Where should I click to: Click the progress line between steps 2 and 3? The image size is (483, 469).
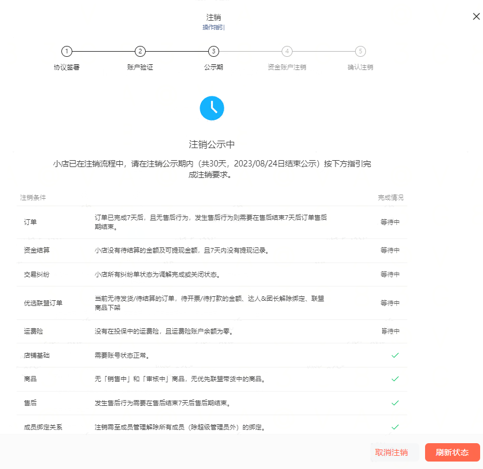[x=177, y=51]
